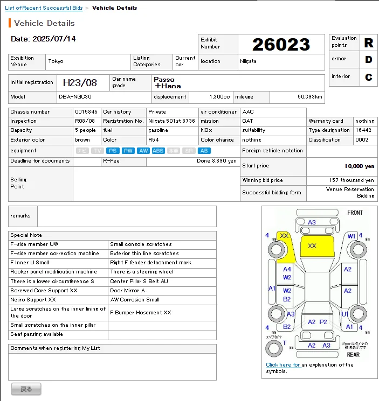
Task: Click the My List comments text box
Action: tap(112, 367)
